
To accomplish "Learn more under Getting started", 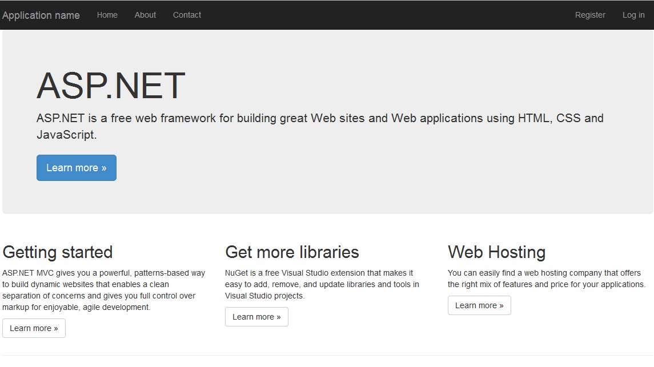I will (x=34, y=328).
